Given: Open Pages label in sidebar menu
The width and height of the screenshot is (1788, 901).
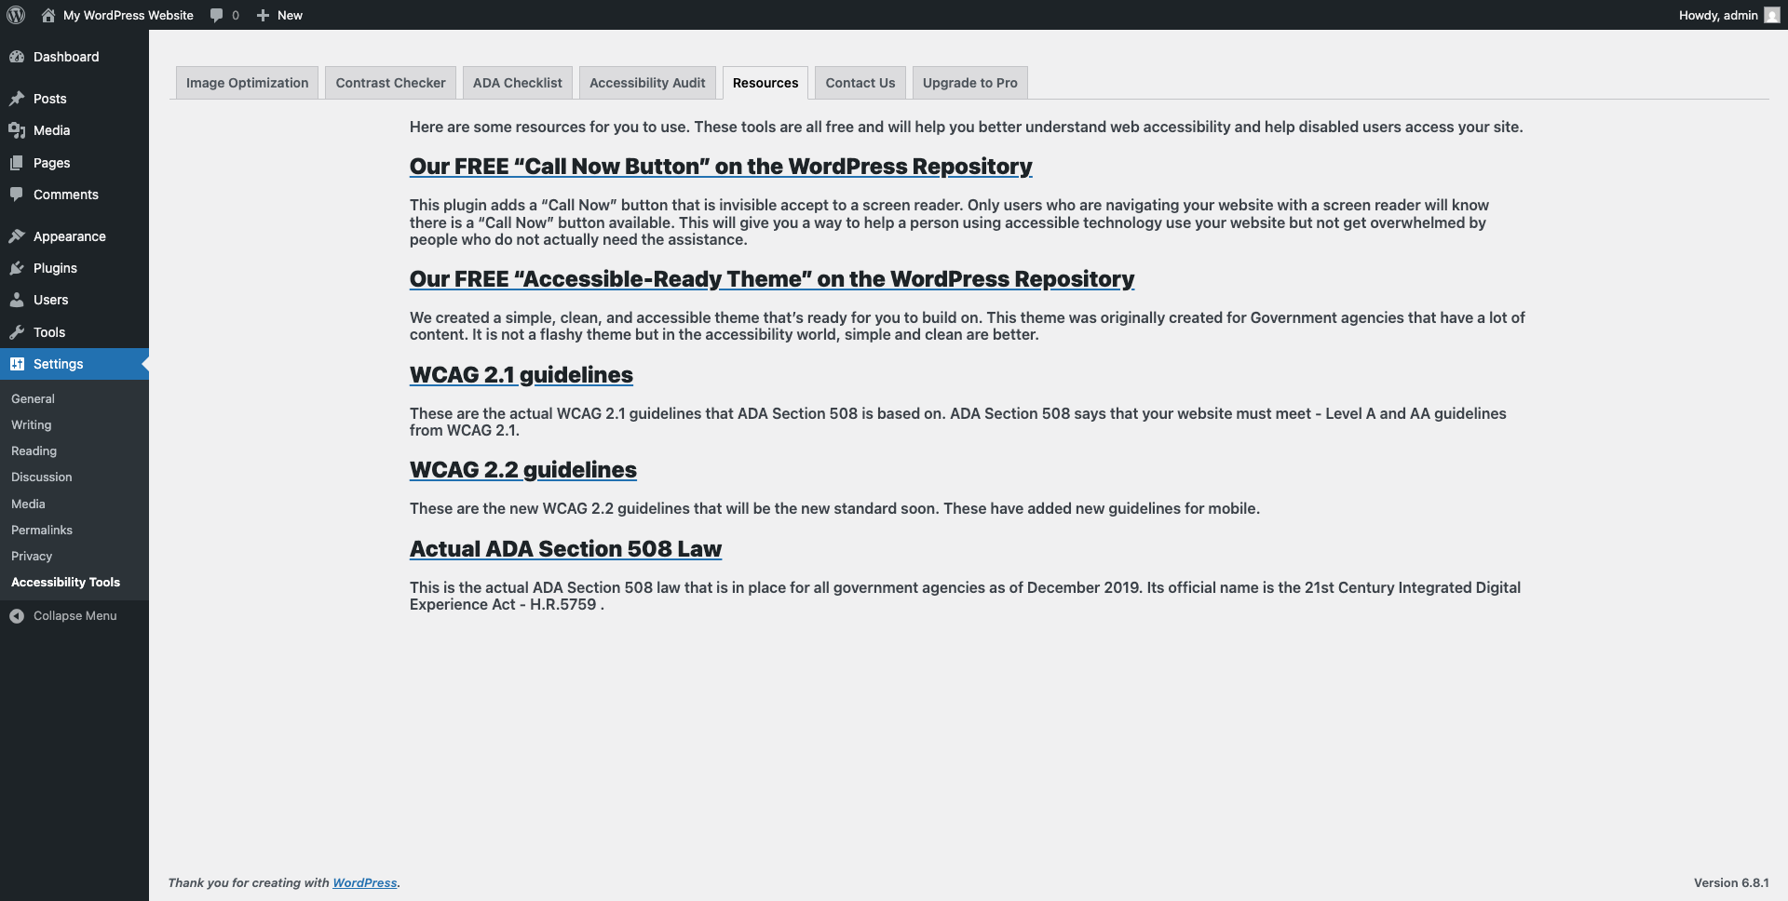Looking at the screenshot, I should point(52,163).
